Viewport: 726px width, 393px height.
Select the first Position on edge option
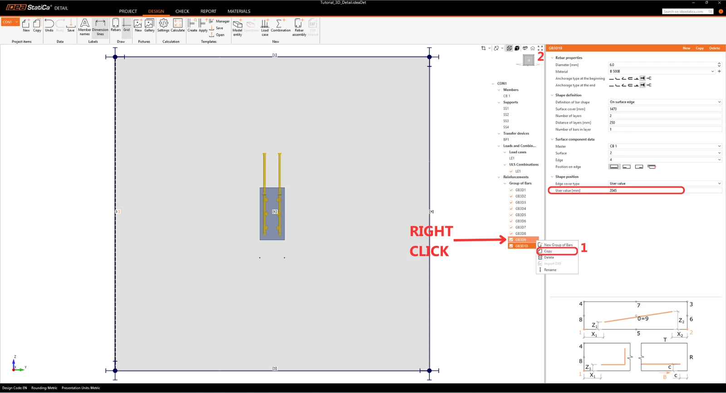(614, 167)
